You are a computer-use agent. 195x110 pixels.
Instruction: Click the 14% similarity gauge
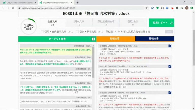pos(29,26)
